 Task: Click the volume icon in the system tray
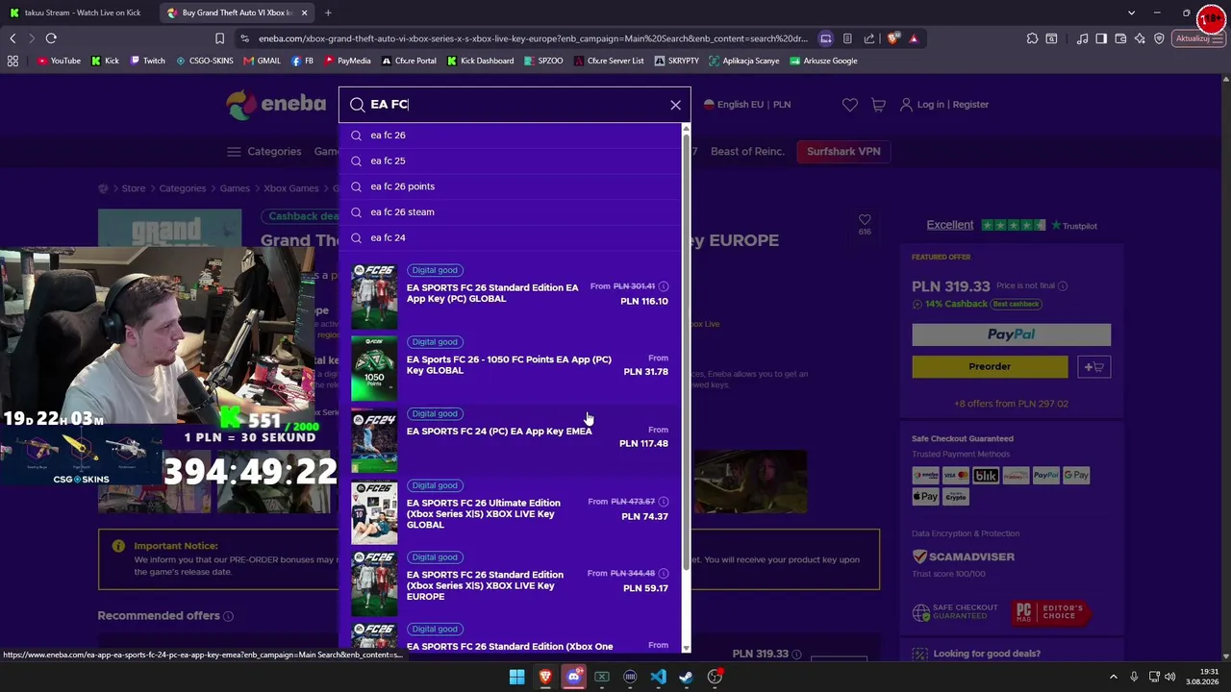tap(1170, 677)
